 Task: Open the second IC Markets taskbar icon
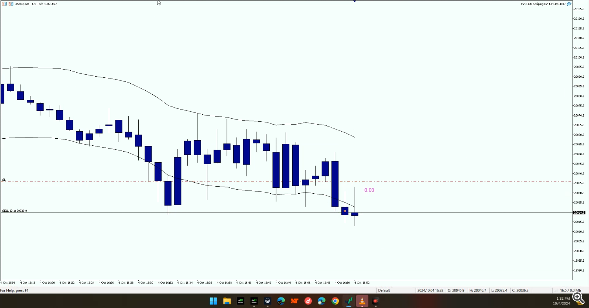click(x=254, y=301)
